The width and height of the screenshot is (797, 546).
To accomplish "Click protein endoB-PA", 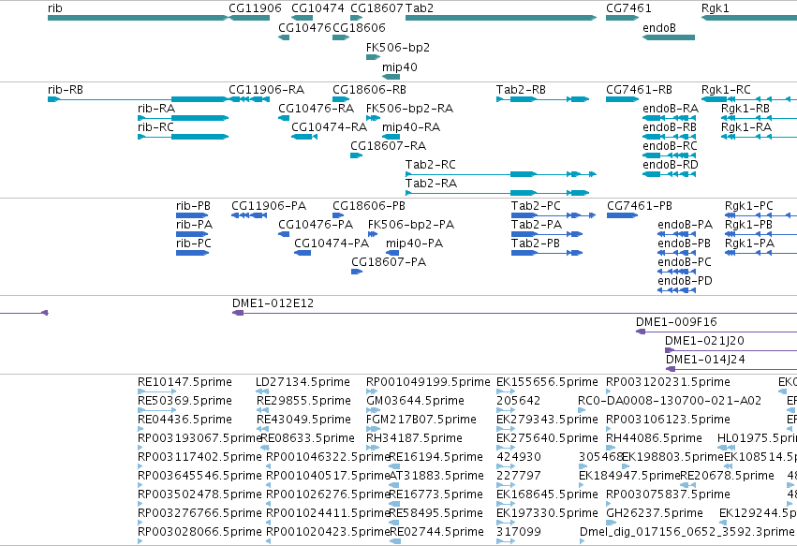I will click(685, 225).
